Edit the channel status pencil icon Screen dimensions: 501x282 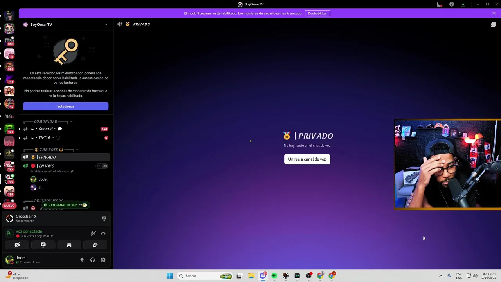72,172
